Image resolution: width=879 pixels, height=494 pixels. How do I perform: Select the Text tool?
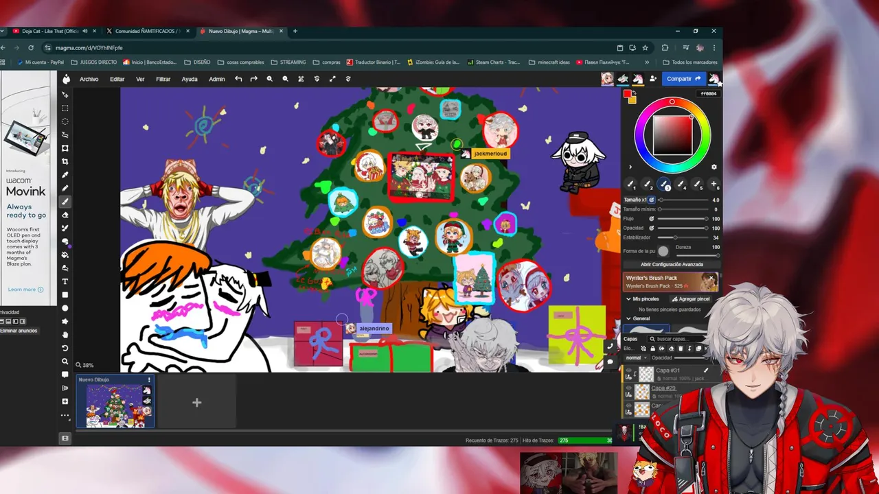click(65, 281)
